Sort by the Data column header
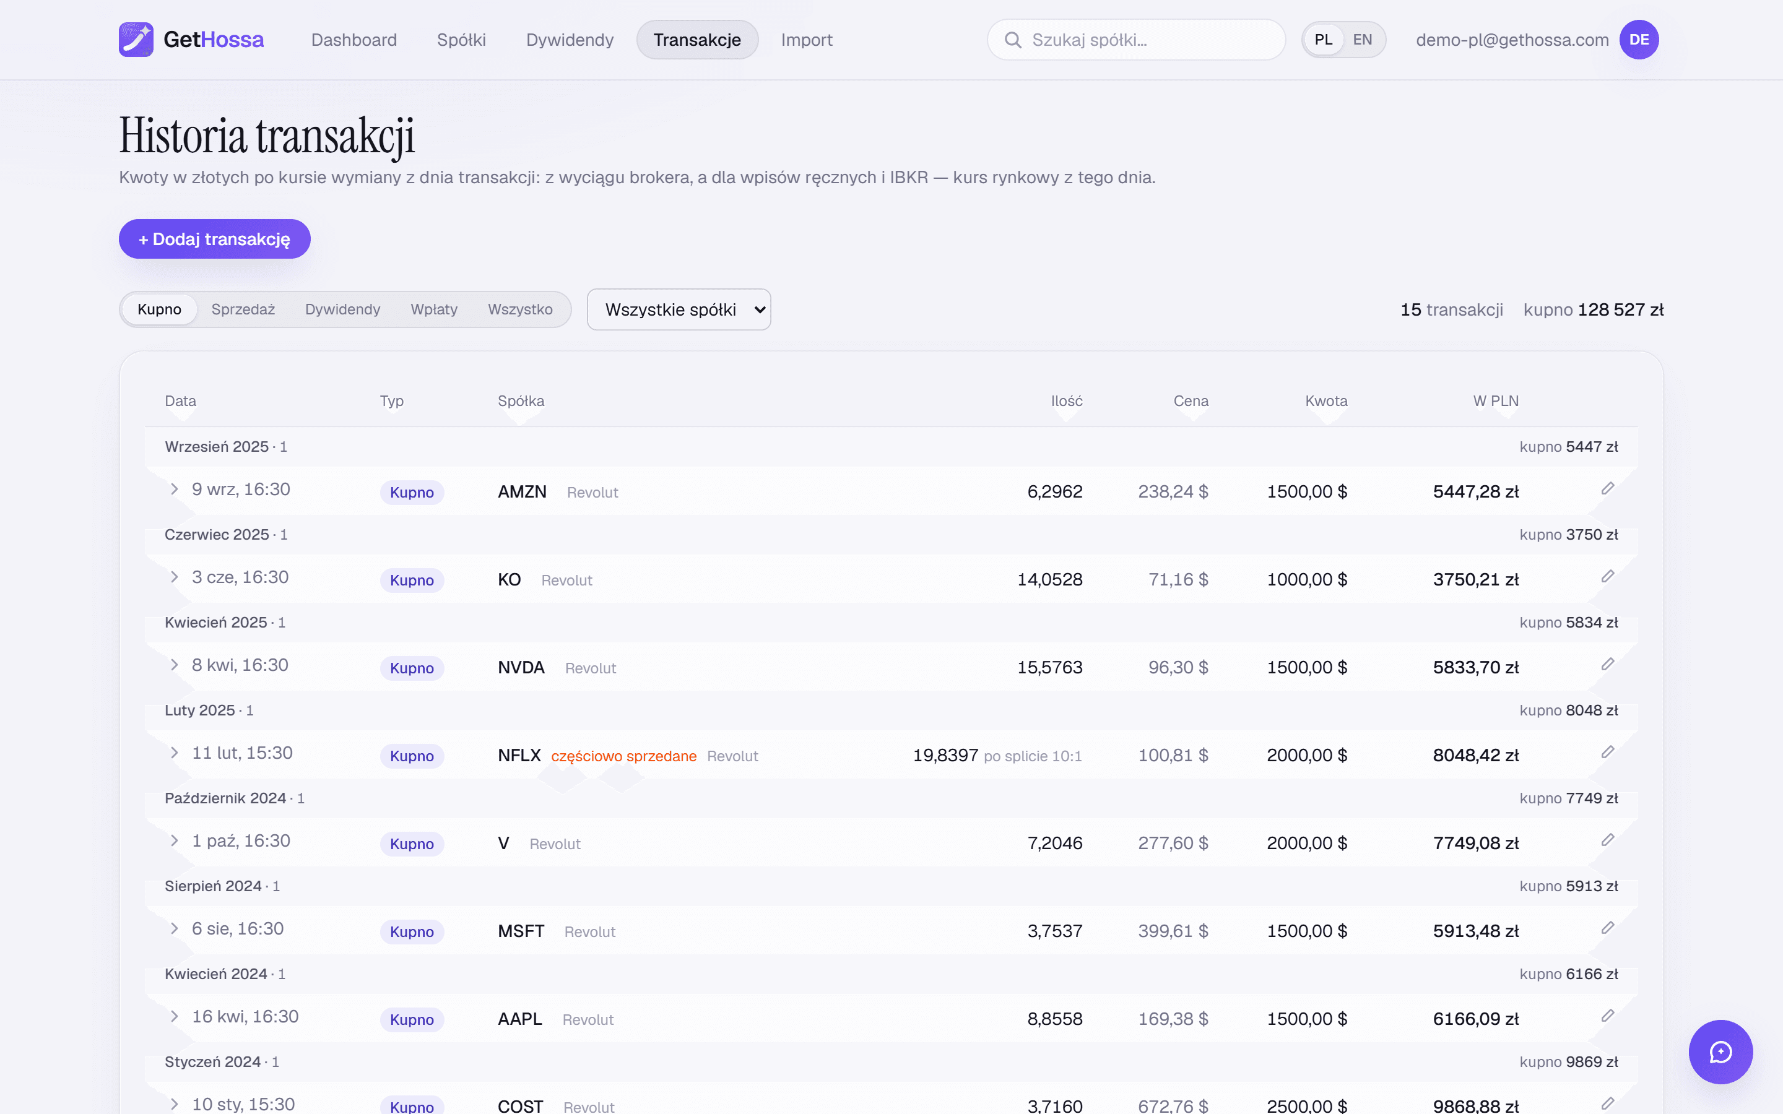The width and height of the screenshot is (1783, 1114). tap(181, 401)
